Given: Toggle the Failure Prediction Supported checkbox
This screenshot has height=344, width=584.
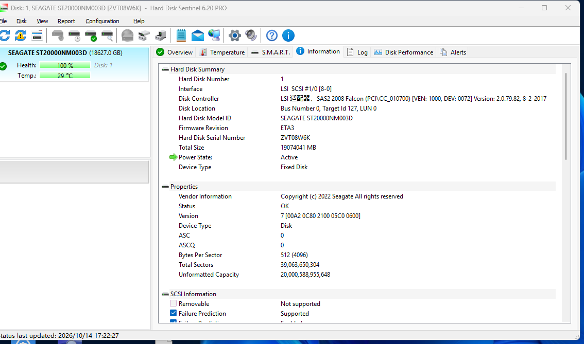Looking at the screenshot, I should point(173,313).
